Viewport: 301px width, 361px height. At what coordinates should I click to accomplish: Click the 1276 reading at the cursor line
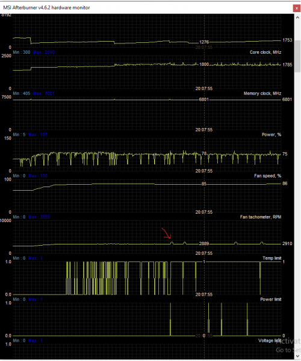tap(204, 42)
